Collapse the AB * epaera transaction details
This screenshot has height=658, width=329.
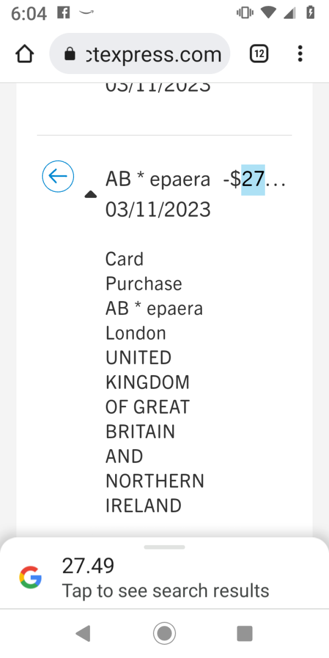click(x=92, y=195)
